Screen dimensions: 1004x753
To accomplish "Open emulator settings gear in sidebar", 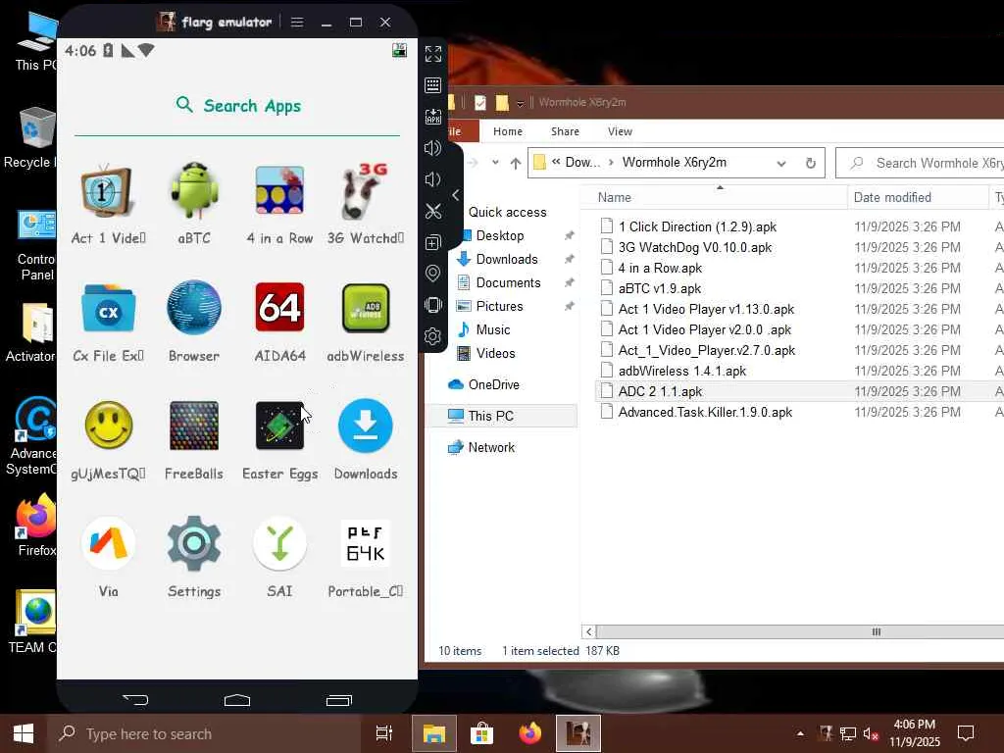I will point(433,336).
